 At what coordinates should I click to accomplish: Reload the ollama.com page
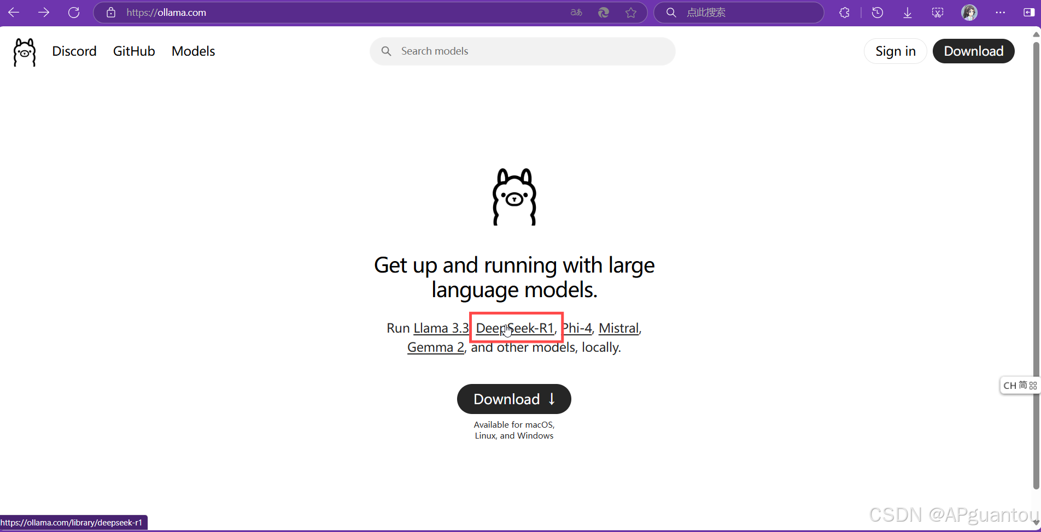tap(74, 12)
